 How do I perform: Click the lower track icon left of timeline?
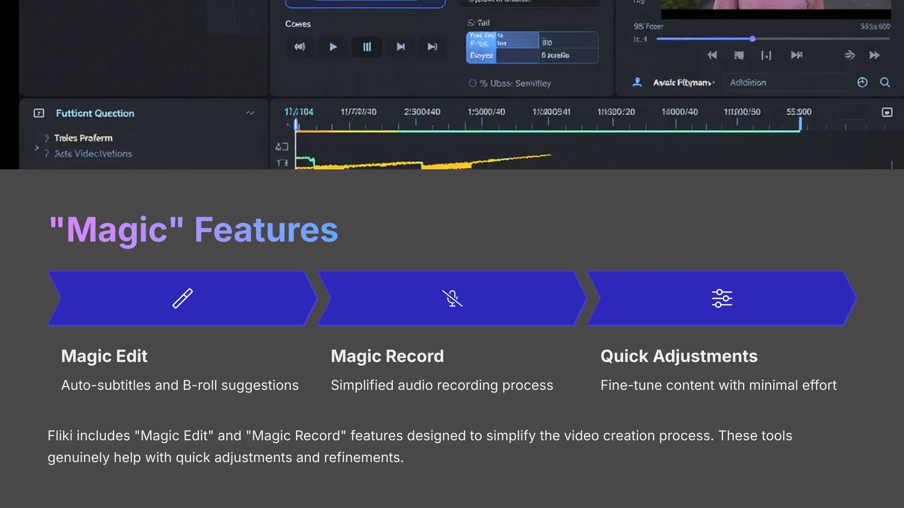tap(282, 163)
